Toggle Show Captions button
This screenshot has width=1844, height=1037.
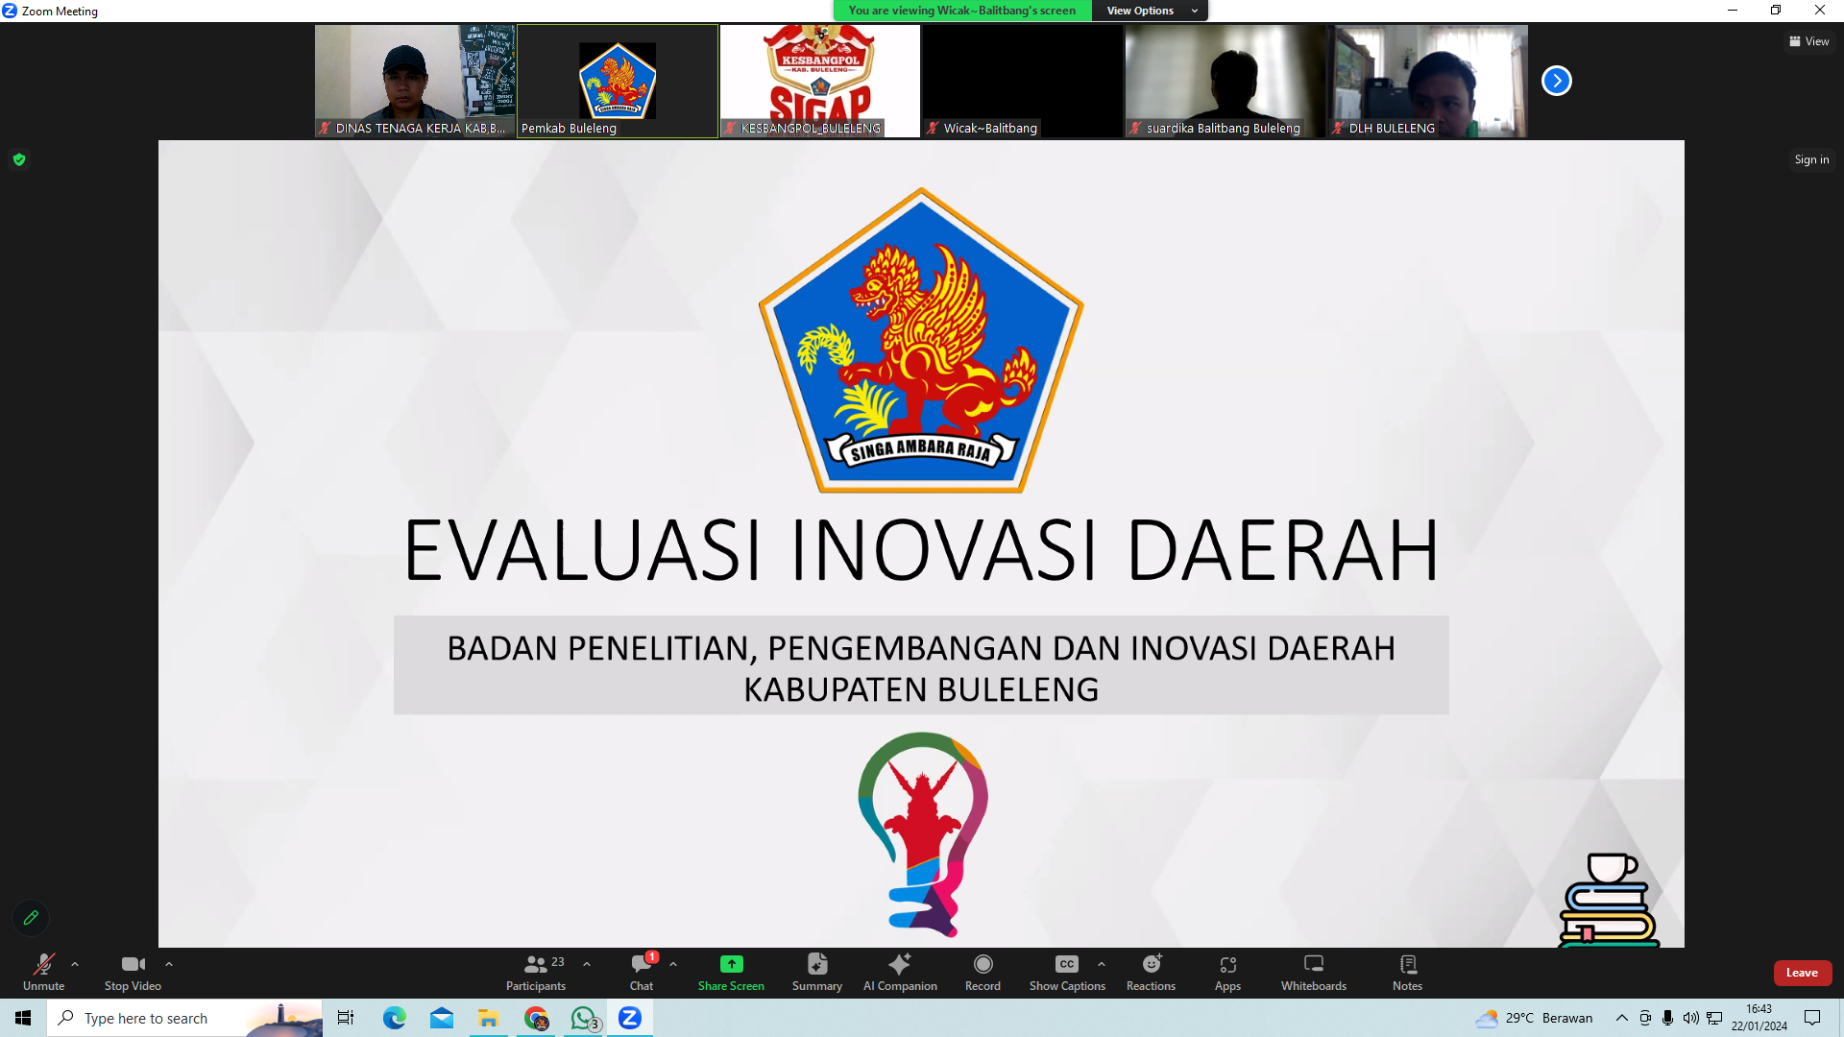coord(1067,972)
